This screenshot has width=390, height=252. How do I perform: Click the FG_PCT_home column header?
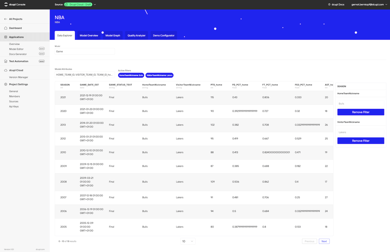coord(240,85)
